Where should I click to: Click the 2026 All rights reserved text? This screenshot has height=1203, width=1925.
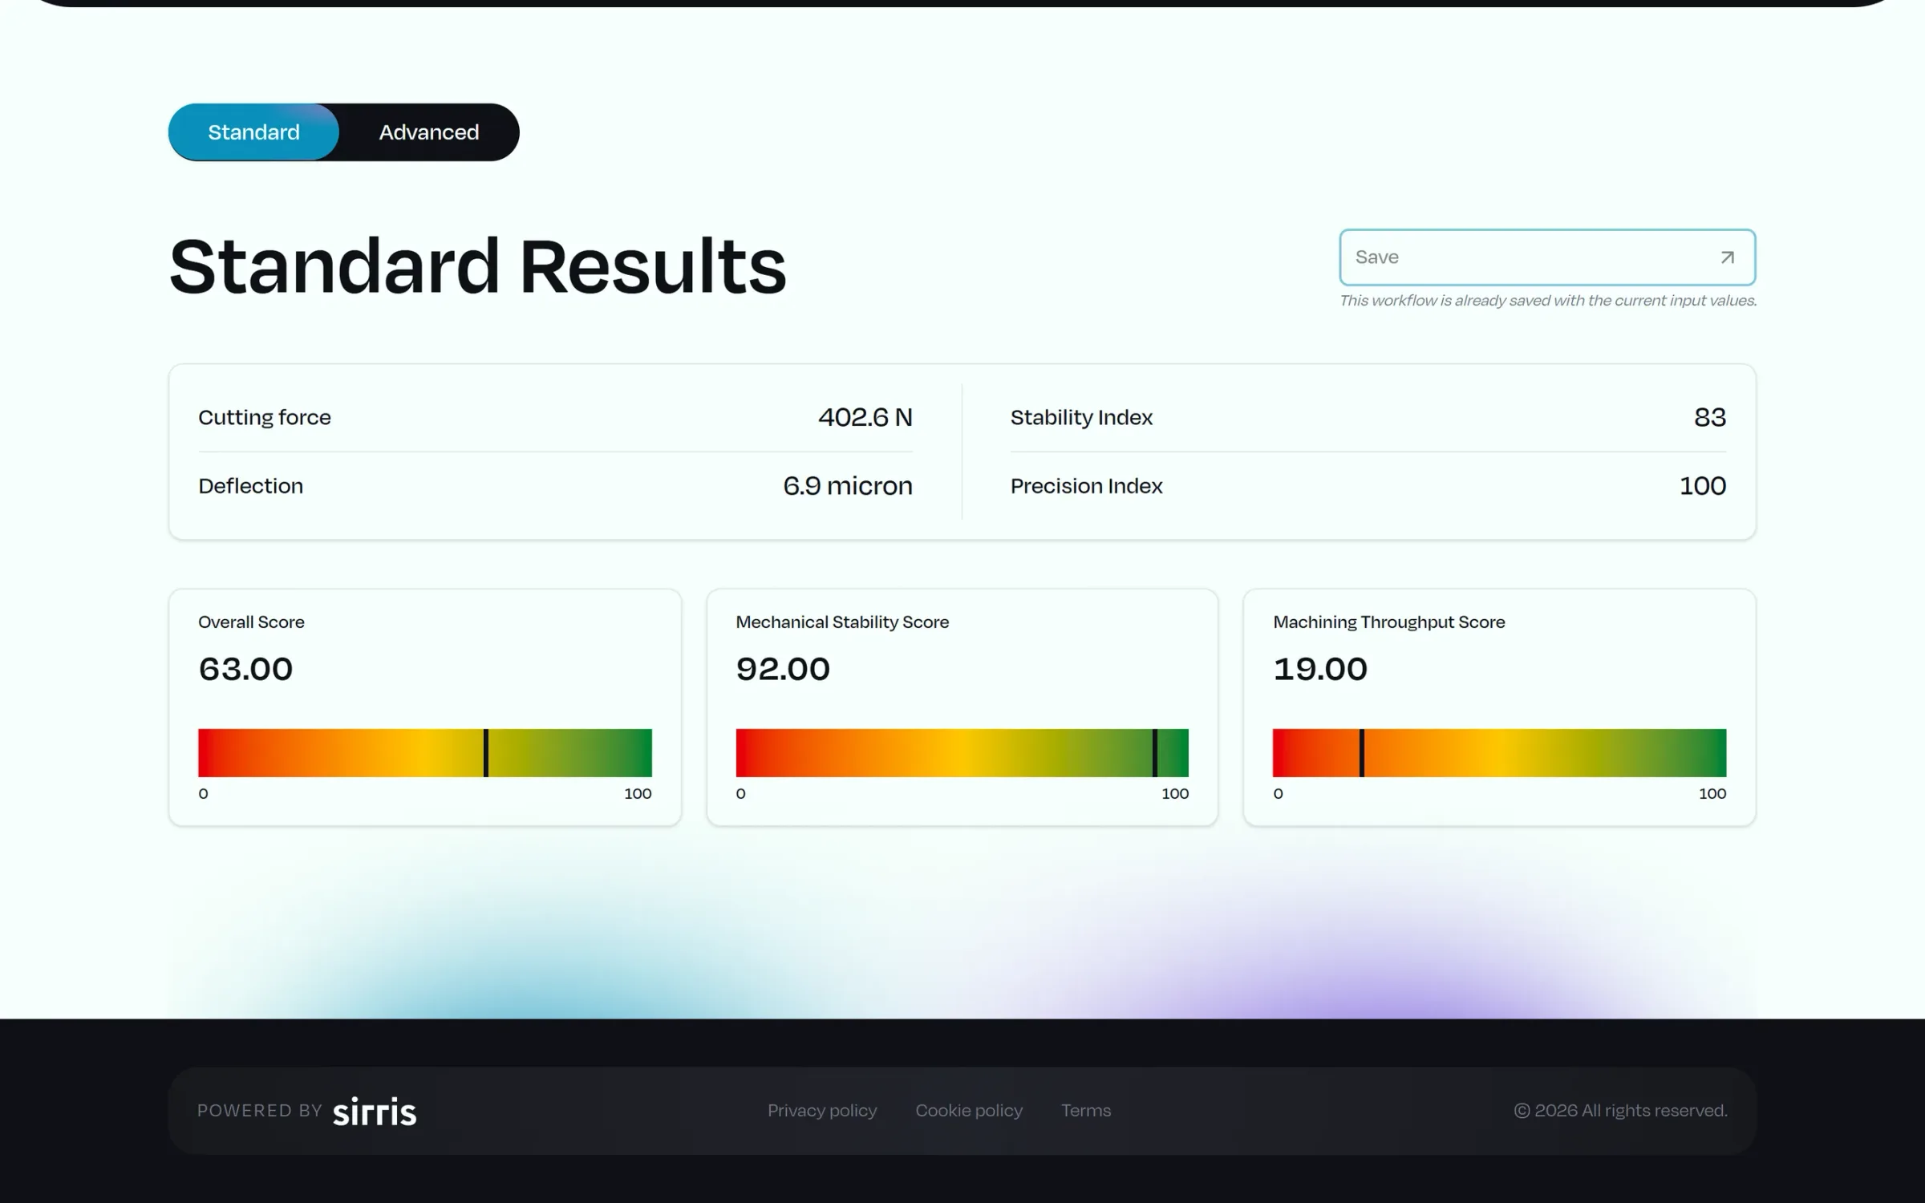1620,1110
